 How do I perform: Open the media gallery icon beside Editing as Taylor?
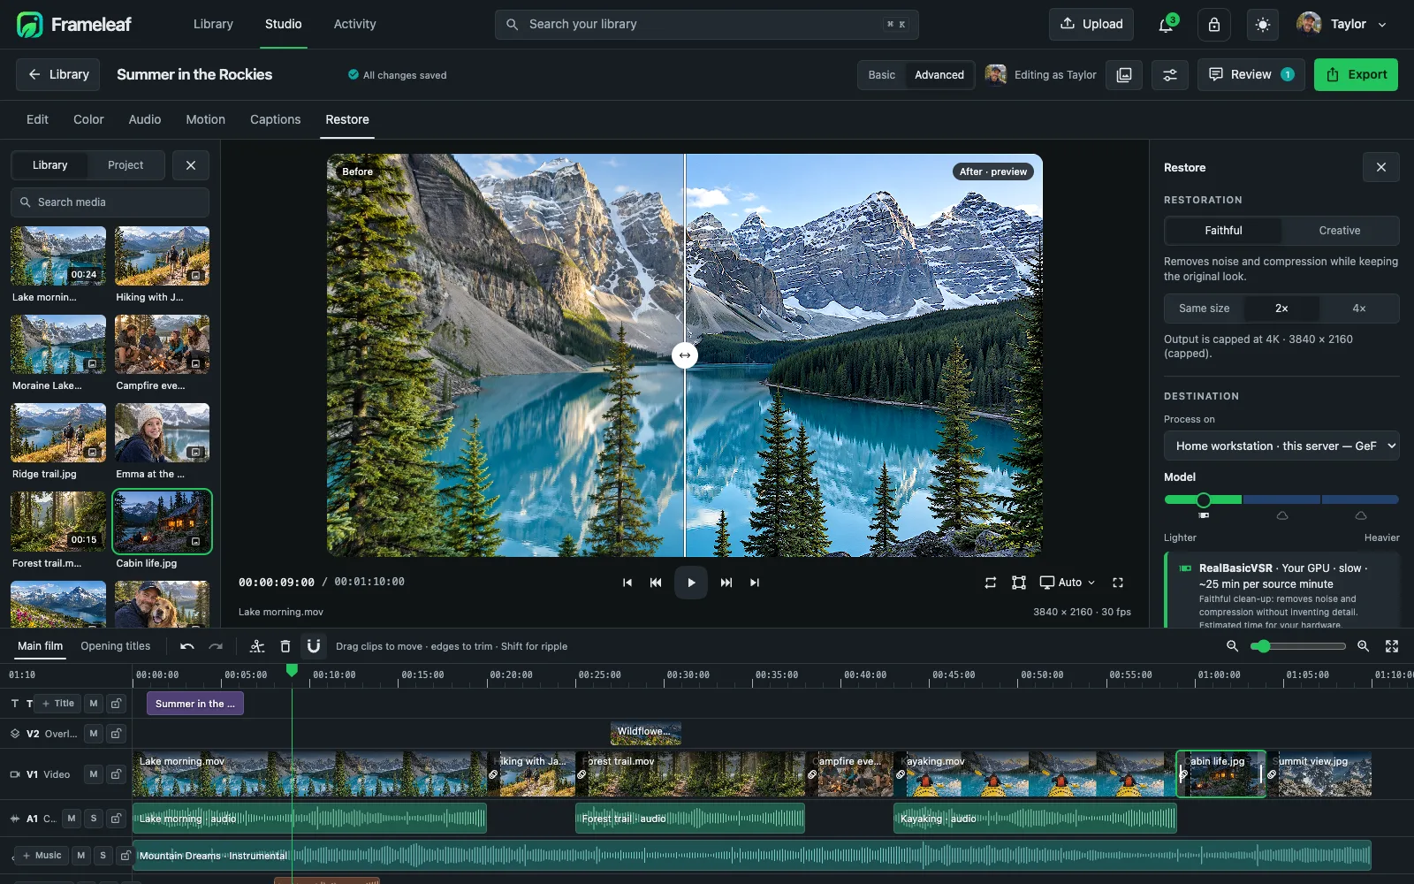[1124, 75]
